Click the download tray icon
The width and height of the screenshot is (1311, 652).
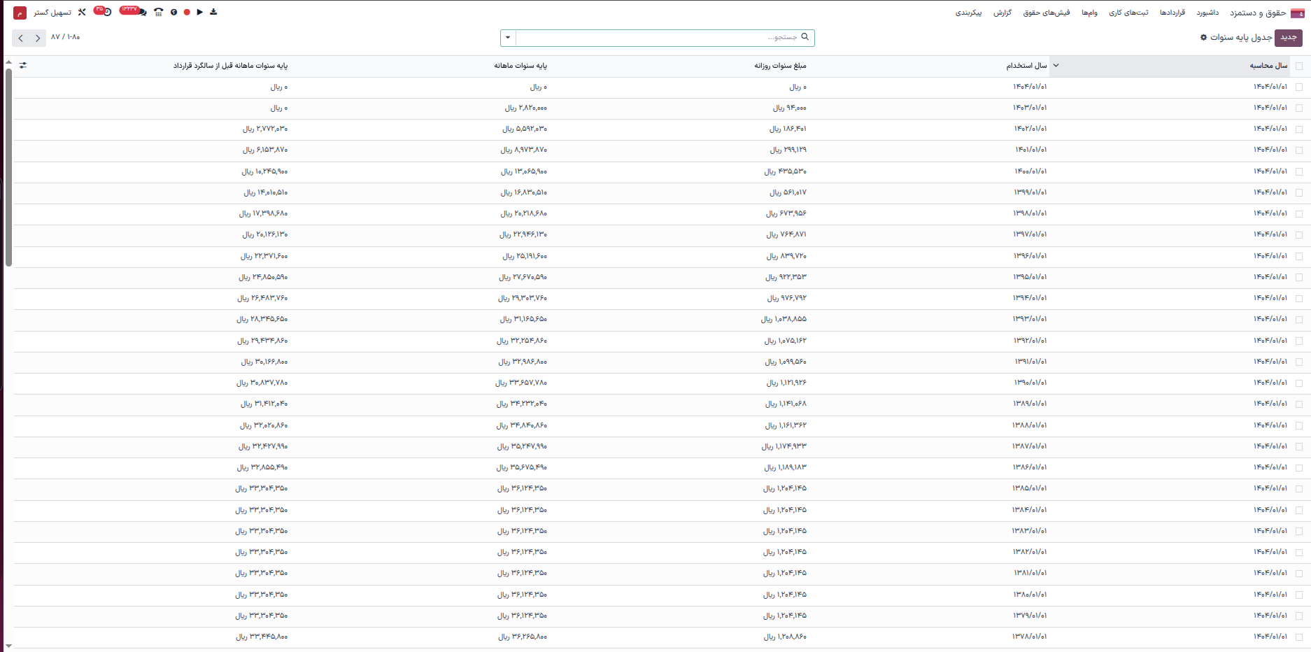213,13
